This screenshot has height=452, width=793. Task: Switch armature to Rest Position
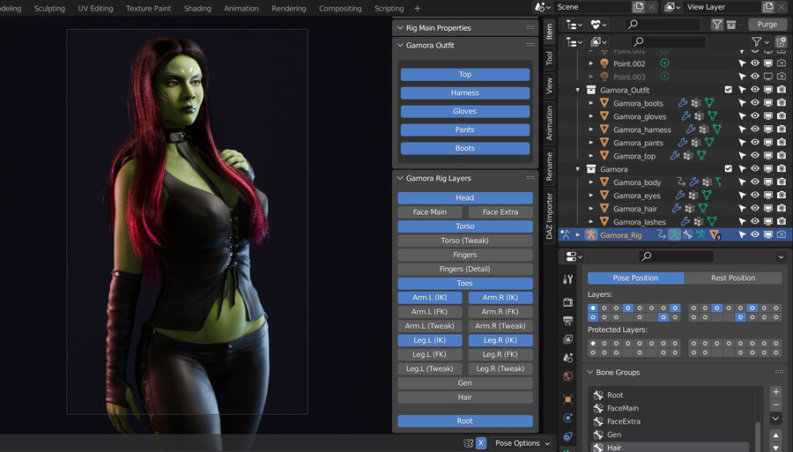click(x=733, y=278)
